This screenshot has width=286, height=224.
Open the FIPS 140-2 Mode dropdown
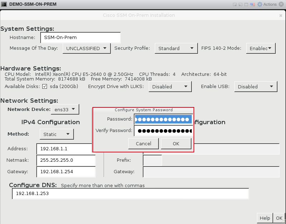click(261, 48)
